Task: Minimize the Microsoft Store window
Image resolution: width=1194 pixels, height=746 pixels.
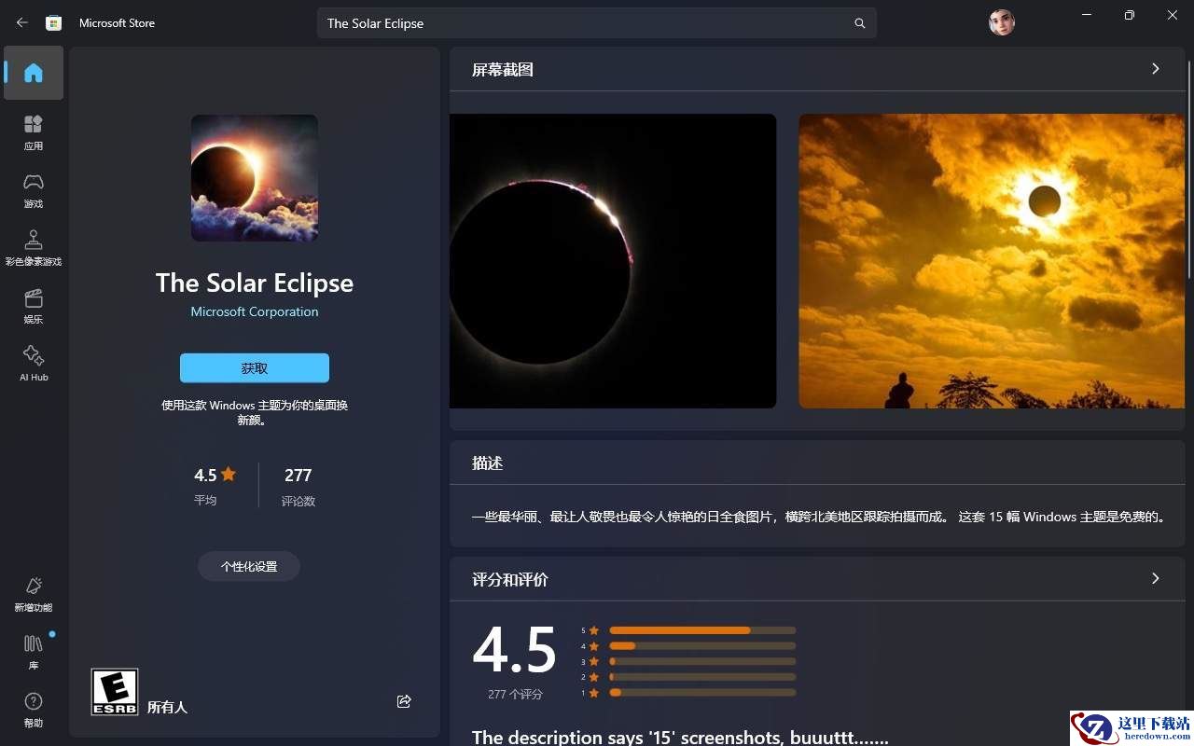Action: click(x=1087, y=15)
